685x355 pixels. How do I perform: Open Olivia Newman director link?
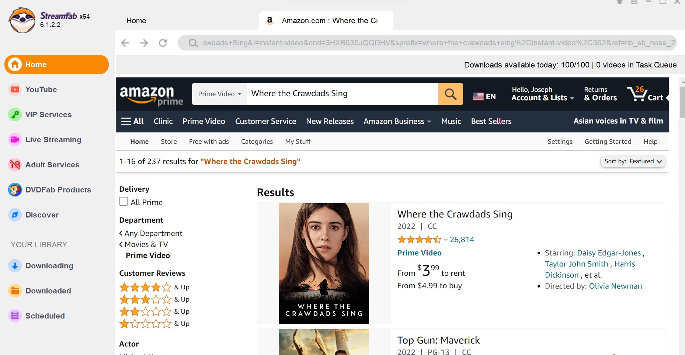pos(615,286)
